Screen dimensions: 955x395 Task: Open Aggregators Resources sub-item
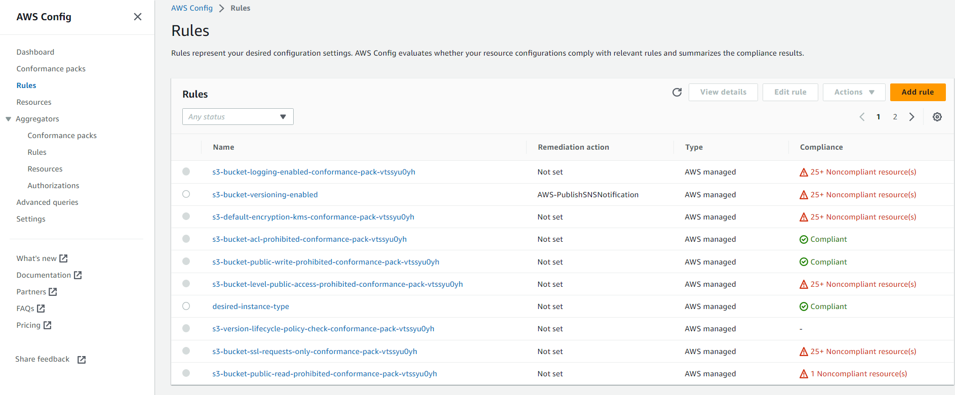[x=45, y=169]
